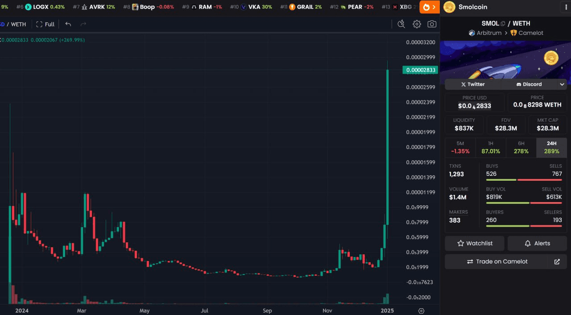Click the LIQUIDITY $837K box
This screenshot has height=315, width=571.
point(464,124)
